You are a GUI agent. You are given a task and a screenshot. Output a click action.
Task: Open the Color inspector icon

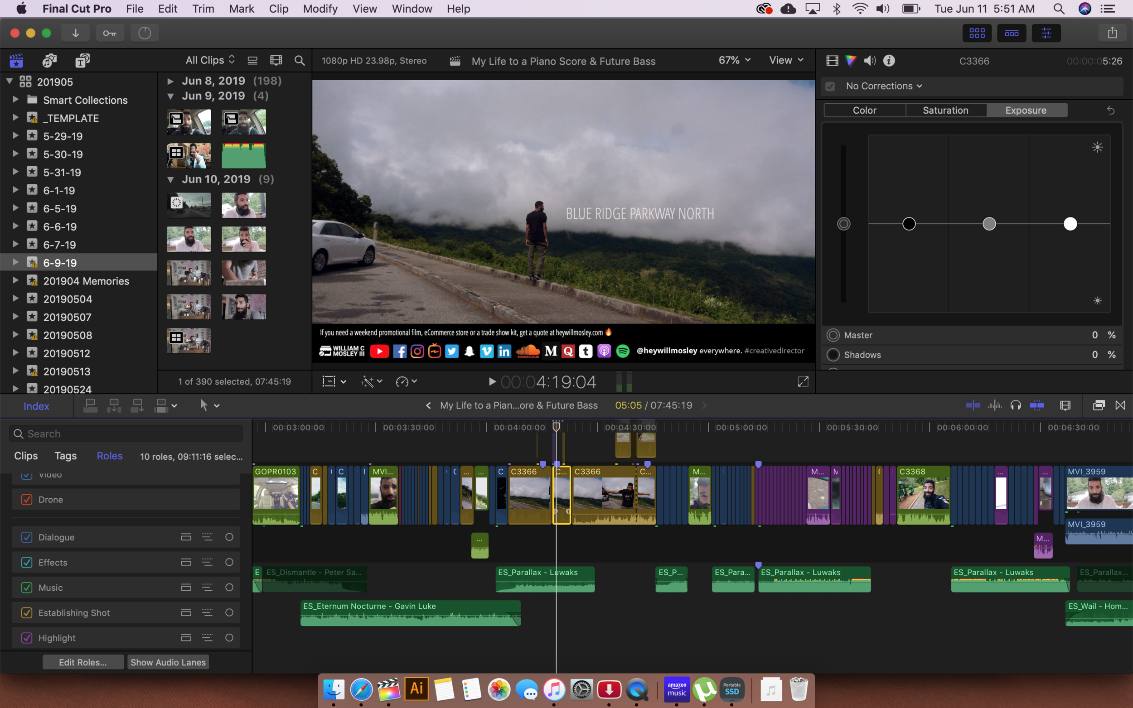click(x=851, y=61)
